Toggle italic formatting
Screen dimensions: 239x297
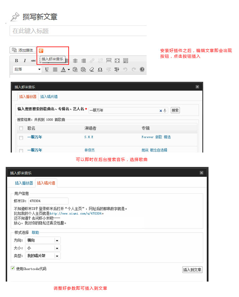coord(25,61)
